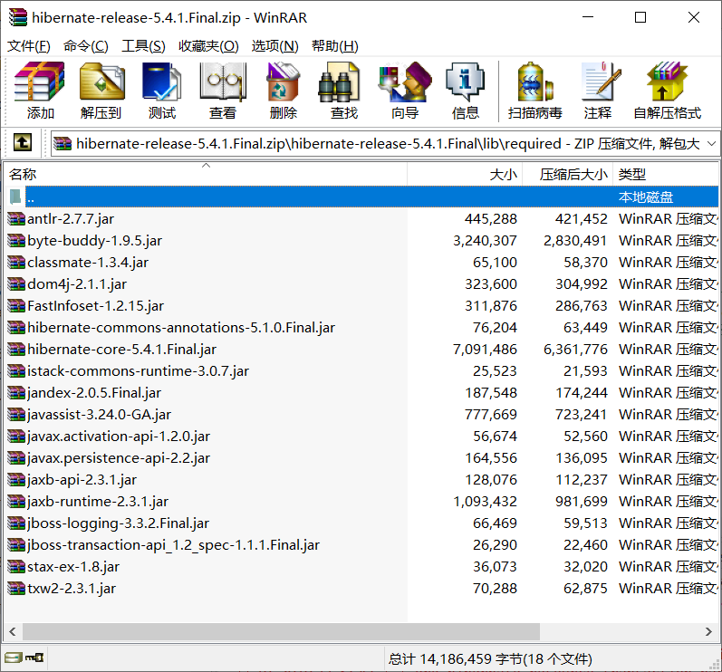Sort by 大小 column header
The height and width of the screenshot is (672, 722).
[x=465, y=174]
